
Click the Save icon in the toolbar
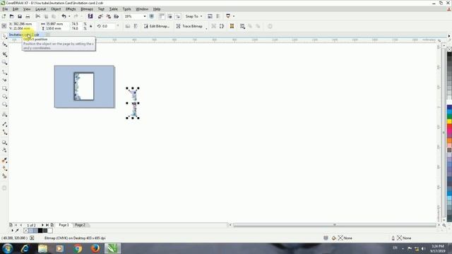click(x=20, y=16)
